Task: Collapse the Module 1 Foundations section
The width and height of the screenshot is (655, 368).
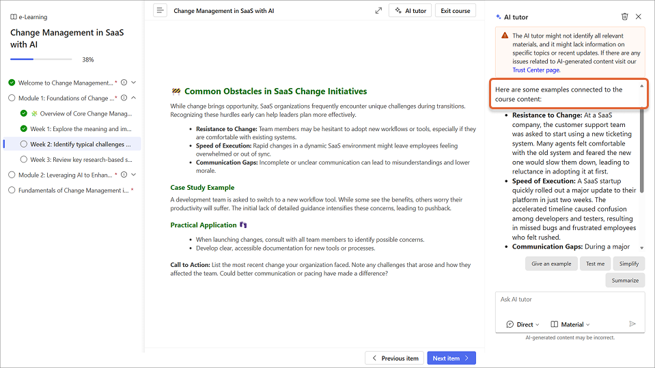Action: pyautogui.click(x=134, y=98)
